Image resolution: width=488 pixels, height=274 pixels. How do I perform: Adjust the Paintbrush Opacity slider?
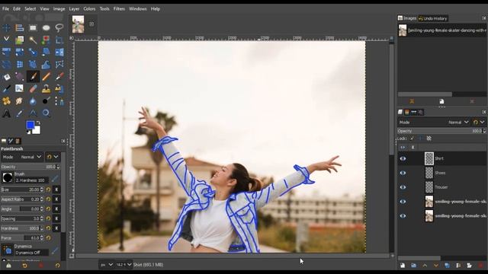click(x=30, y=167)
